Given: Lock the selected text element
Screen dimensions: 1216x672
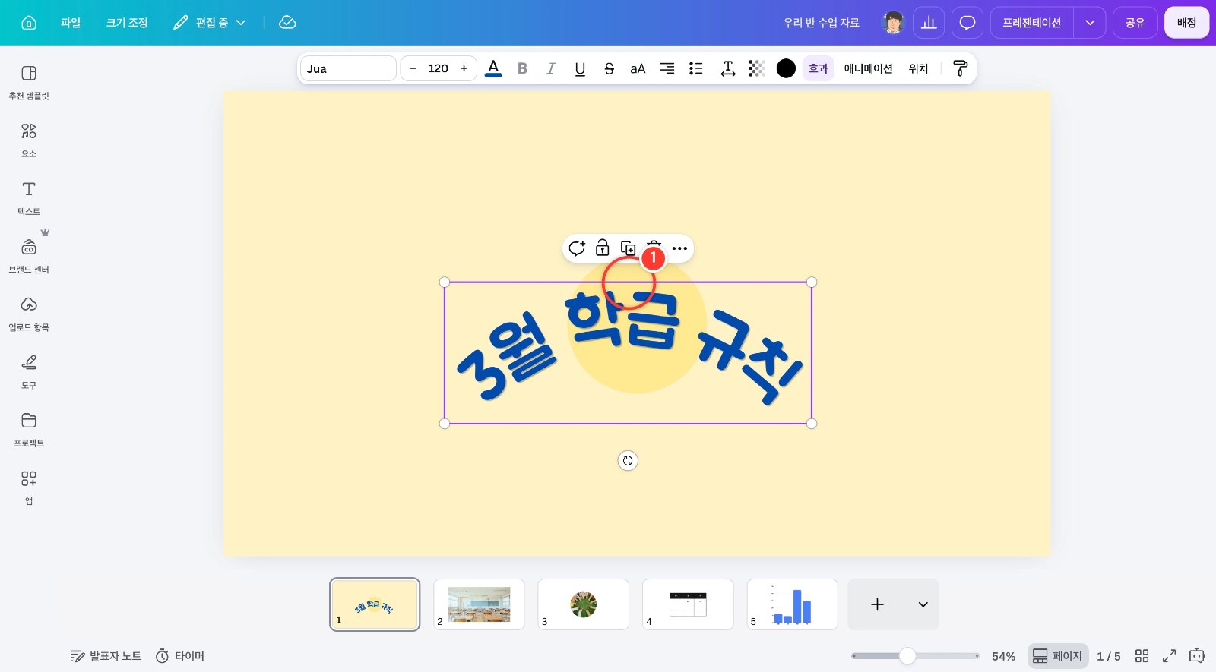Looking at the screenshot, I should click(603, 248).
